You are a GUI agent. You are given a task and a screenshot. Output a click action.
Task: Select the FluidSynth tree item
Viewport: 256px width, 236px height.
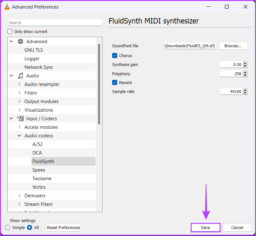point(64,161)
